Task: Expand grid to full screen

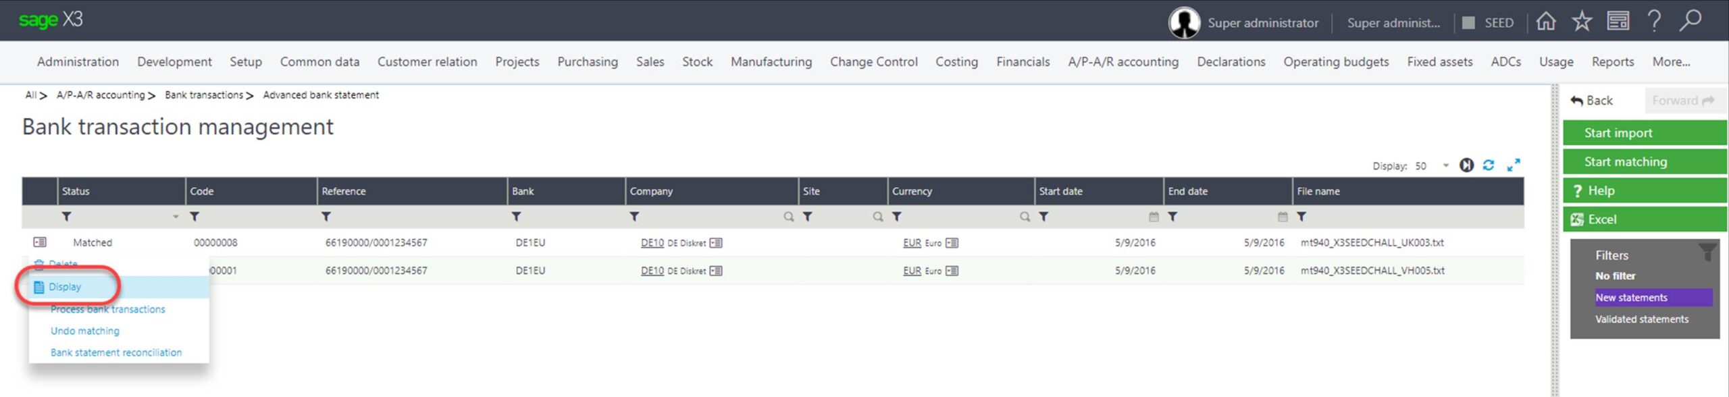Action: (1514, 165)
